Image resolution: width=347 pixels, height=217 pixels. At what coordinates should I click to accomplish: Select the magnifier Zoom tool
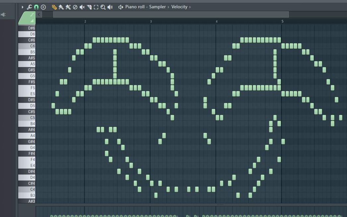click(x=103, y=7)
